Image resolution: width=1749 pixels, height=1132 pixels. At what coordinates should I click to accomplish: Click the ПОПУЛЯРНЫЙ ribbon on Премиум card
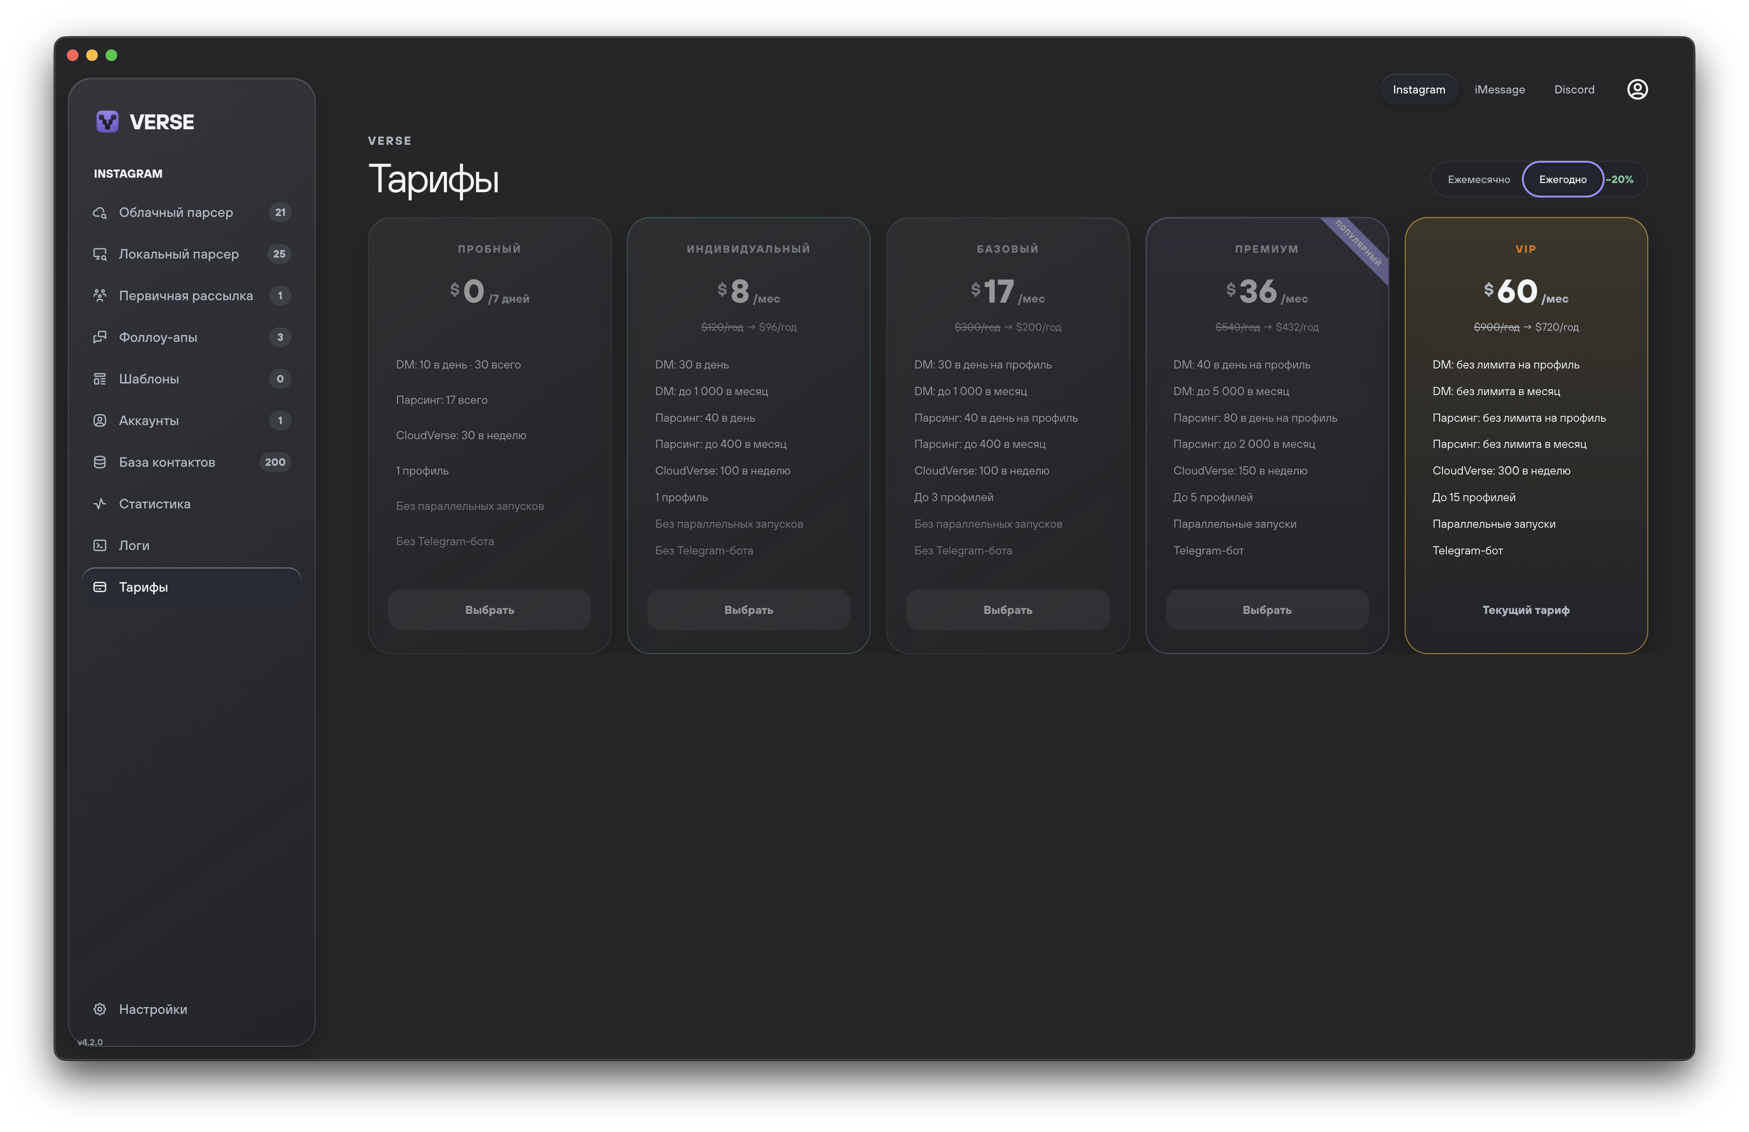[x=1358, y=243]
